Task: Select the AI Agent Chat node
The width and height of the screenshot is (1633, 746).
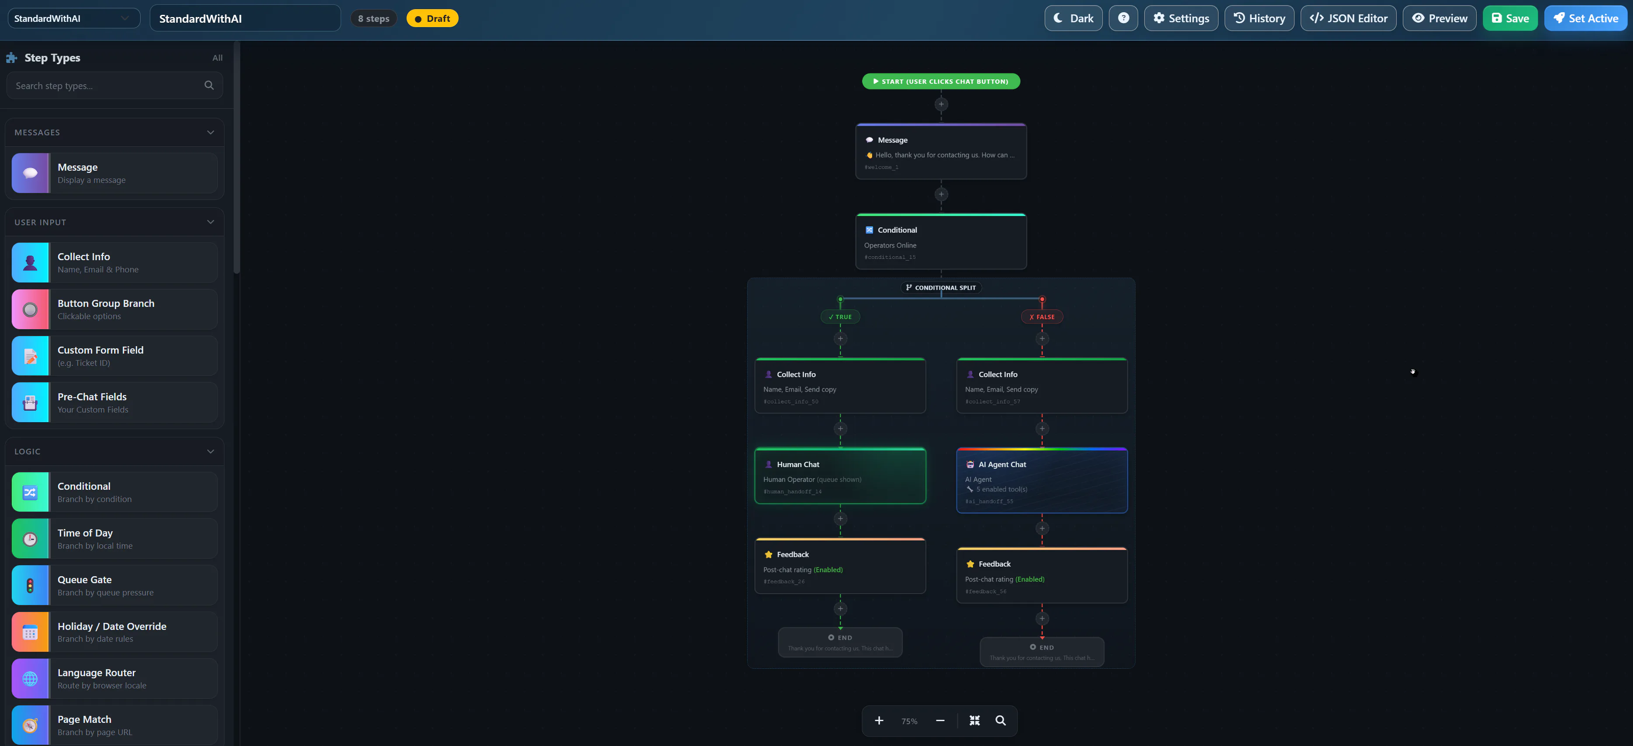Action: point(1042,481)
